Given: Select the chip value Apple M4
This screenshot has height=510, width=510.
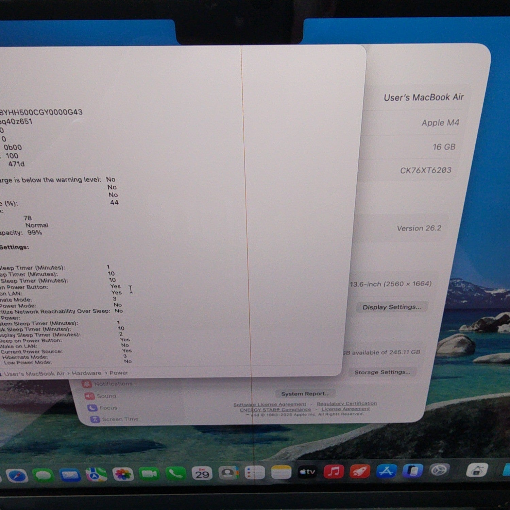Looking at the screenshot, I should coord(440,123).
